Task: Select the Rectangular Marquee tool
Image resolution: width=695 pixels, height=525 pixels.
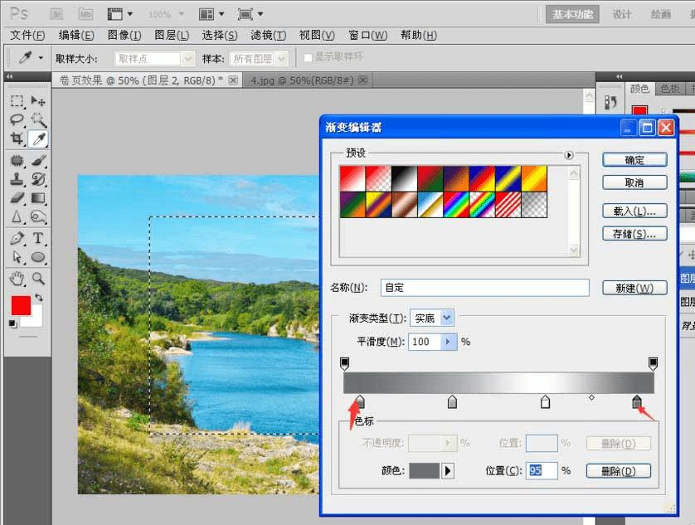Action: (x=17, y=101)
